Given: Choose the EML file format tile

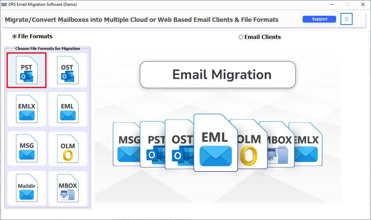Looking at the screenshot, I should (68, 109).
